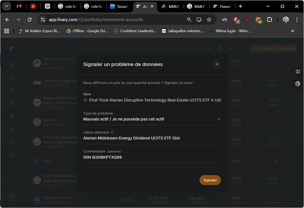Switch to the Forum tab
This screenshot has width=304, height=208.
(222, 7)
